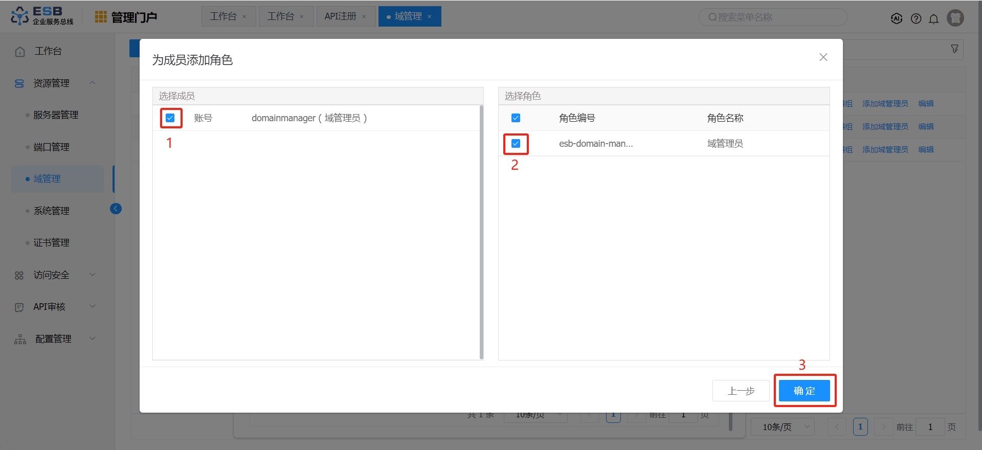Uncheck the esb-domain-man role checkbox
The image size is (982, 450).
click(516, 144)
